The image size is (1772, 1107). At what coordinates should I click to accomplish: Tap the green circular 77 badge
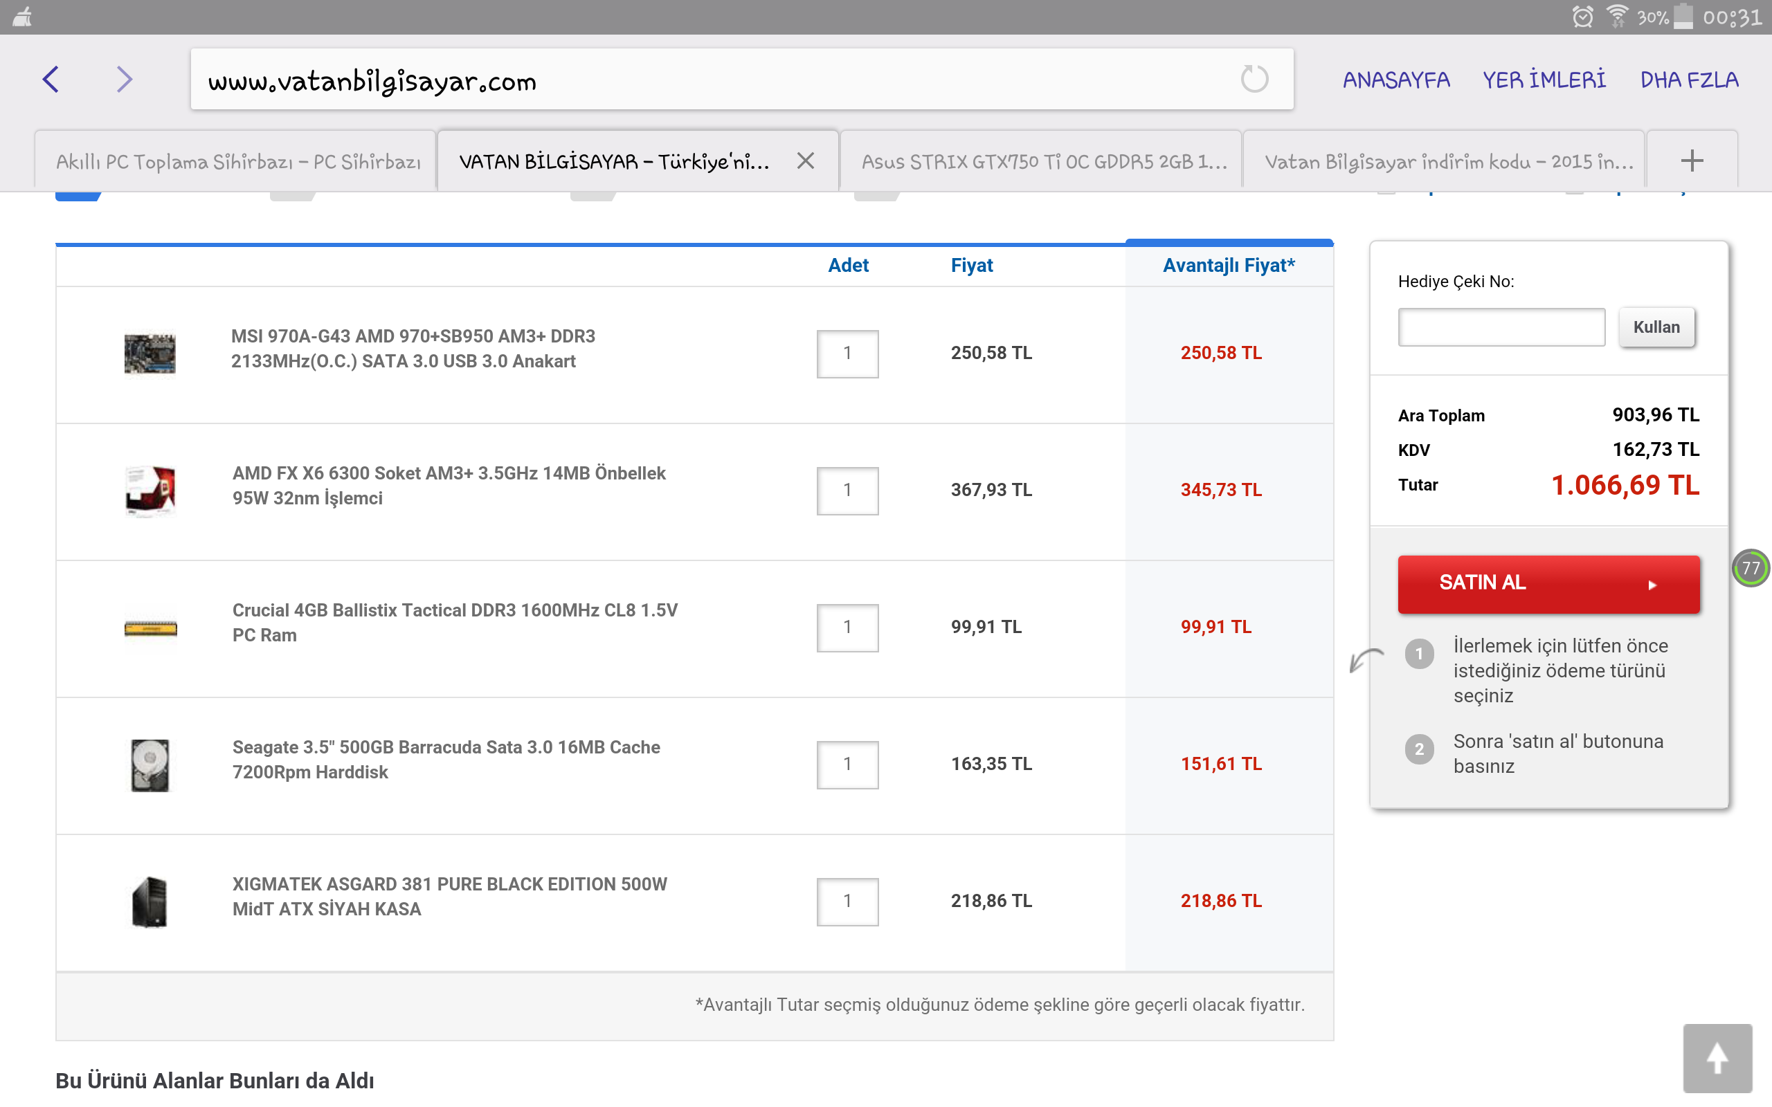[1750, 568]
